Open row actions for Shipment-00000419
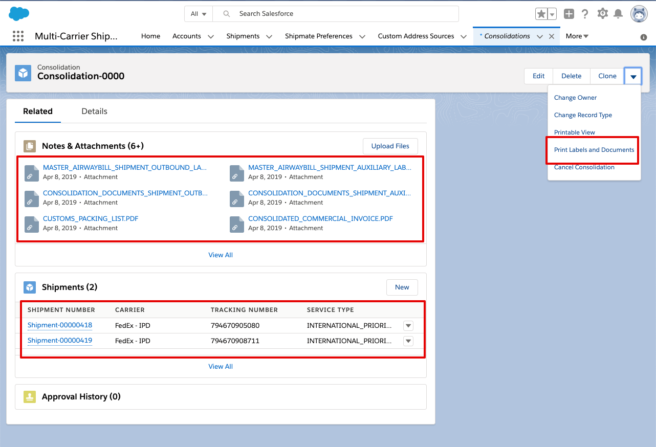Image resolution: width=656 pixels, height=447 pixels. tap(408, 341)
